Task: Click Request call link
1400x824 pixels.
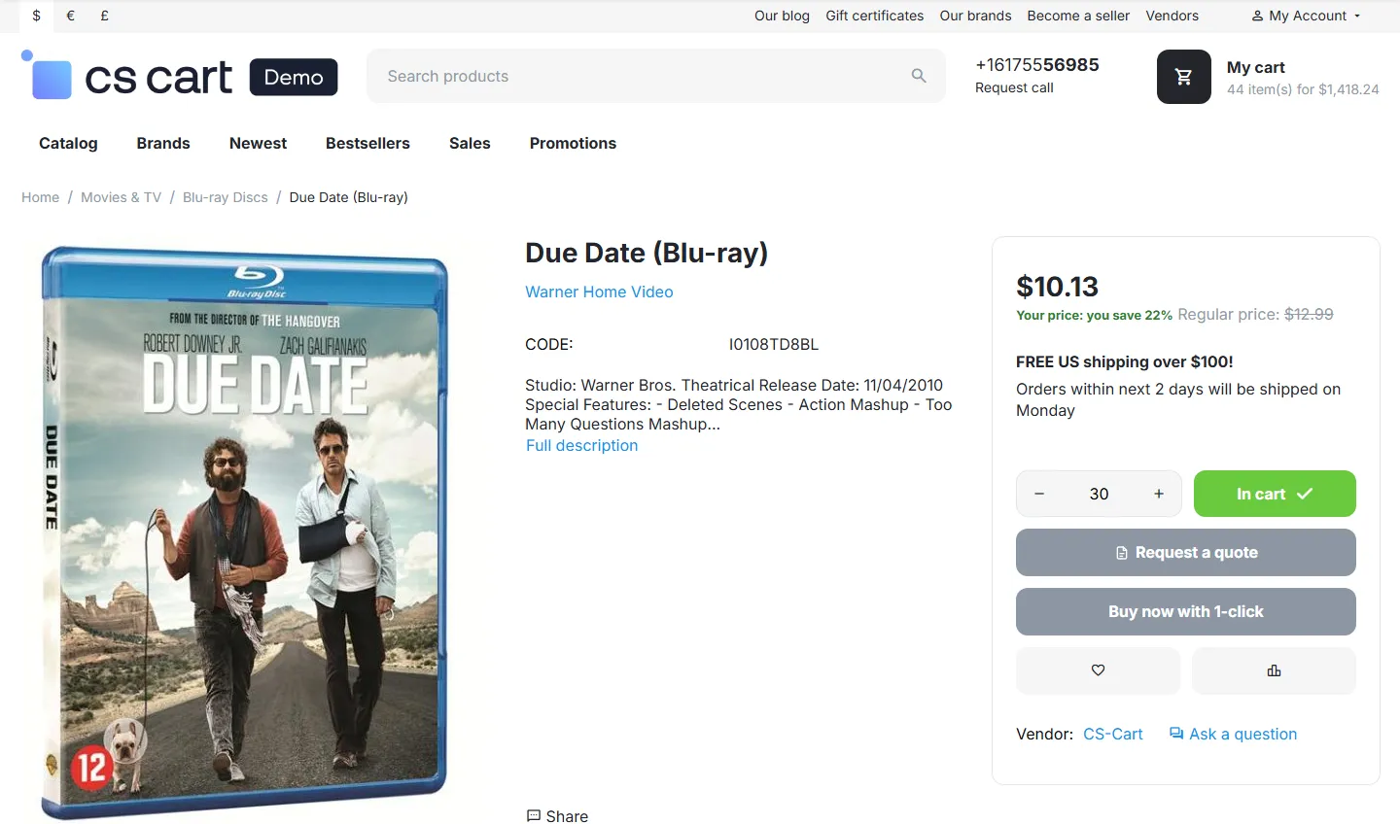Action: pos(1014,87)
